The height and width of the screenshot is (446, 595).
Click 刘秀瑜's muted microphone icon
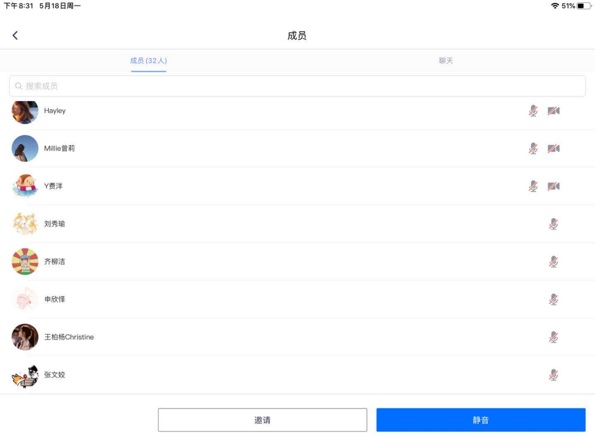(x=554, y=224)
